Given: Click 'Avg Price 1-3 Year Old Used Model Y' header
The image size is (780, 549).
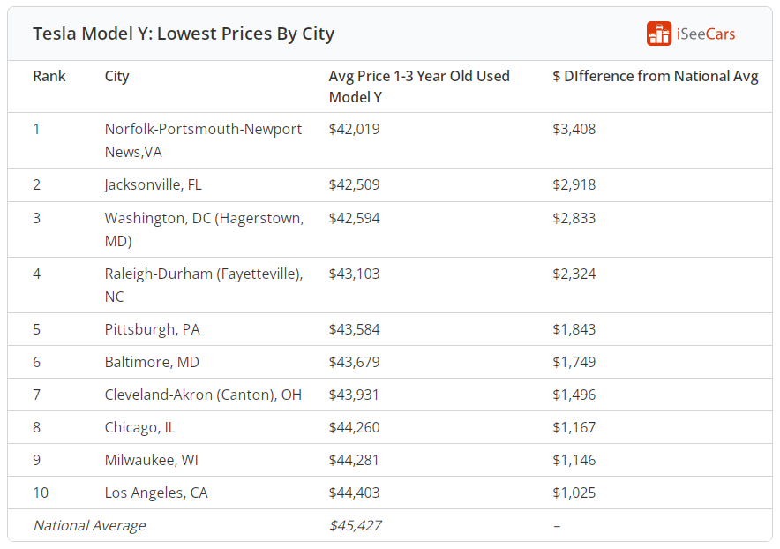Looking at the screenshot, I should coord(419,86).
